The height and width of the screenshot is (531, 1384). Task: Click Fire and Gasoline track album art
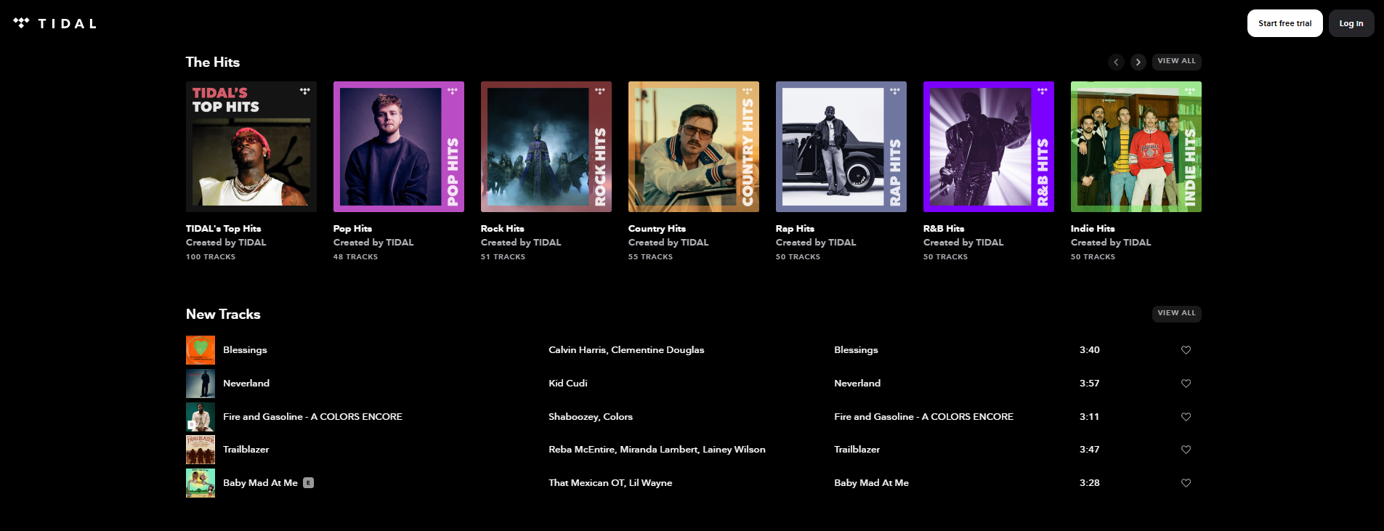coord(201,417)
